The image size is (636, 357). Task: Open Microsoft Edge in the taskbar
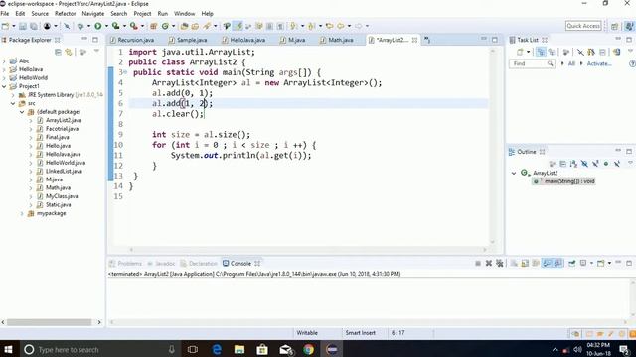[217, 349]
